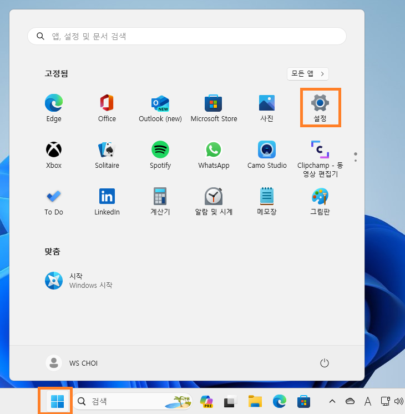Open File Explorer from the taskbar
The width and height of the screenshot is (405, 414).
click(255, 401)
